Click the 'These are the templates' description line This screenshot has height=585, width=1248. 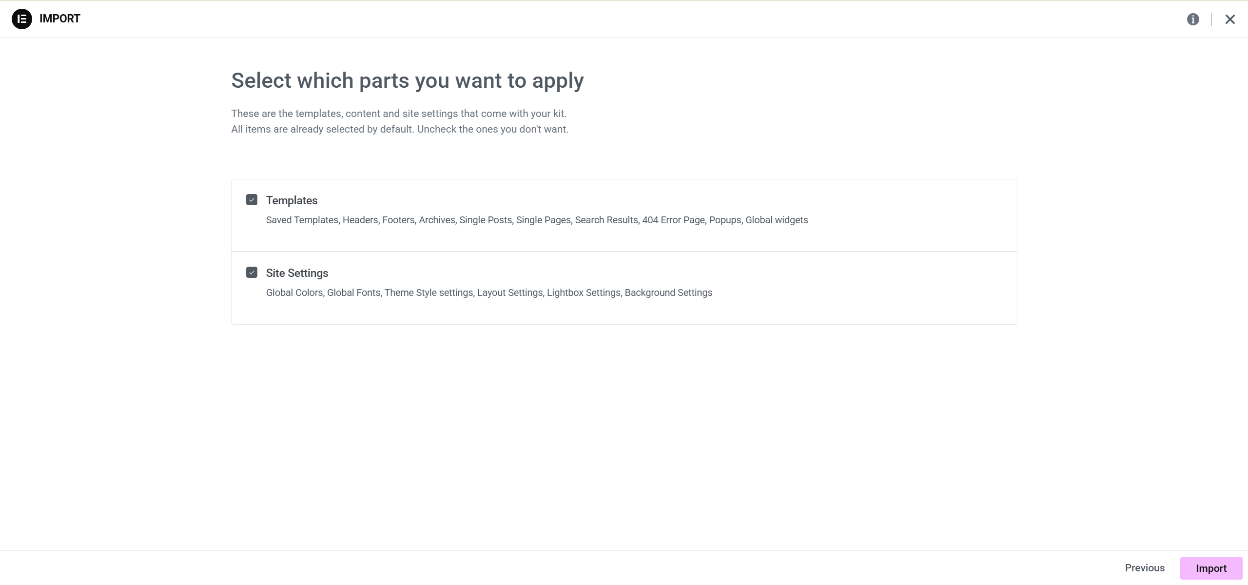click(398, 114)
